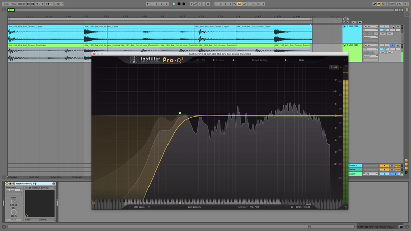Click Zero Latency processing mode in Pro-Q
This screenshot has height=231, width=411.
(x=194, y=207)
